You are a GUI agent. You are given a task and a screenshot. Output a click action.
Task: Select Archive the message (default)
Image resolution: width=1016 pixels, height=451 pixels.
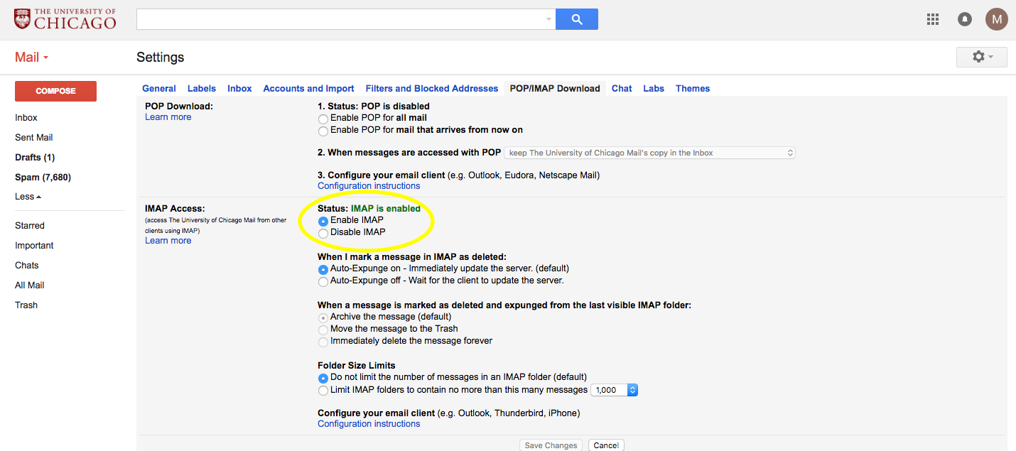323,317
